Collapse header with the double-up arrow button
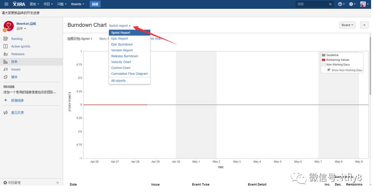Image resolution: width=374 pixels, height=195 pixels. [x=364, y=25]
